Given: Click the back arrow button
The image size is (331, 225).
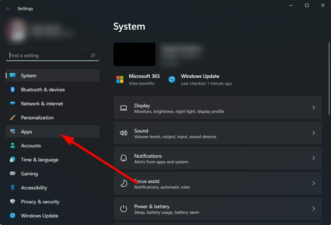Looking at the screenshot, I should pyautogui.click(x=8, y=8).
